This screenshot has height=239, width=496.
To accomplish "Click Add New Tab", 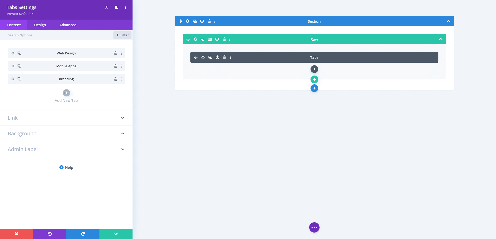I will pyautogui.click(x=66, y=93).
